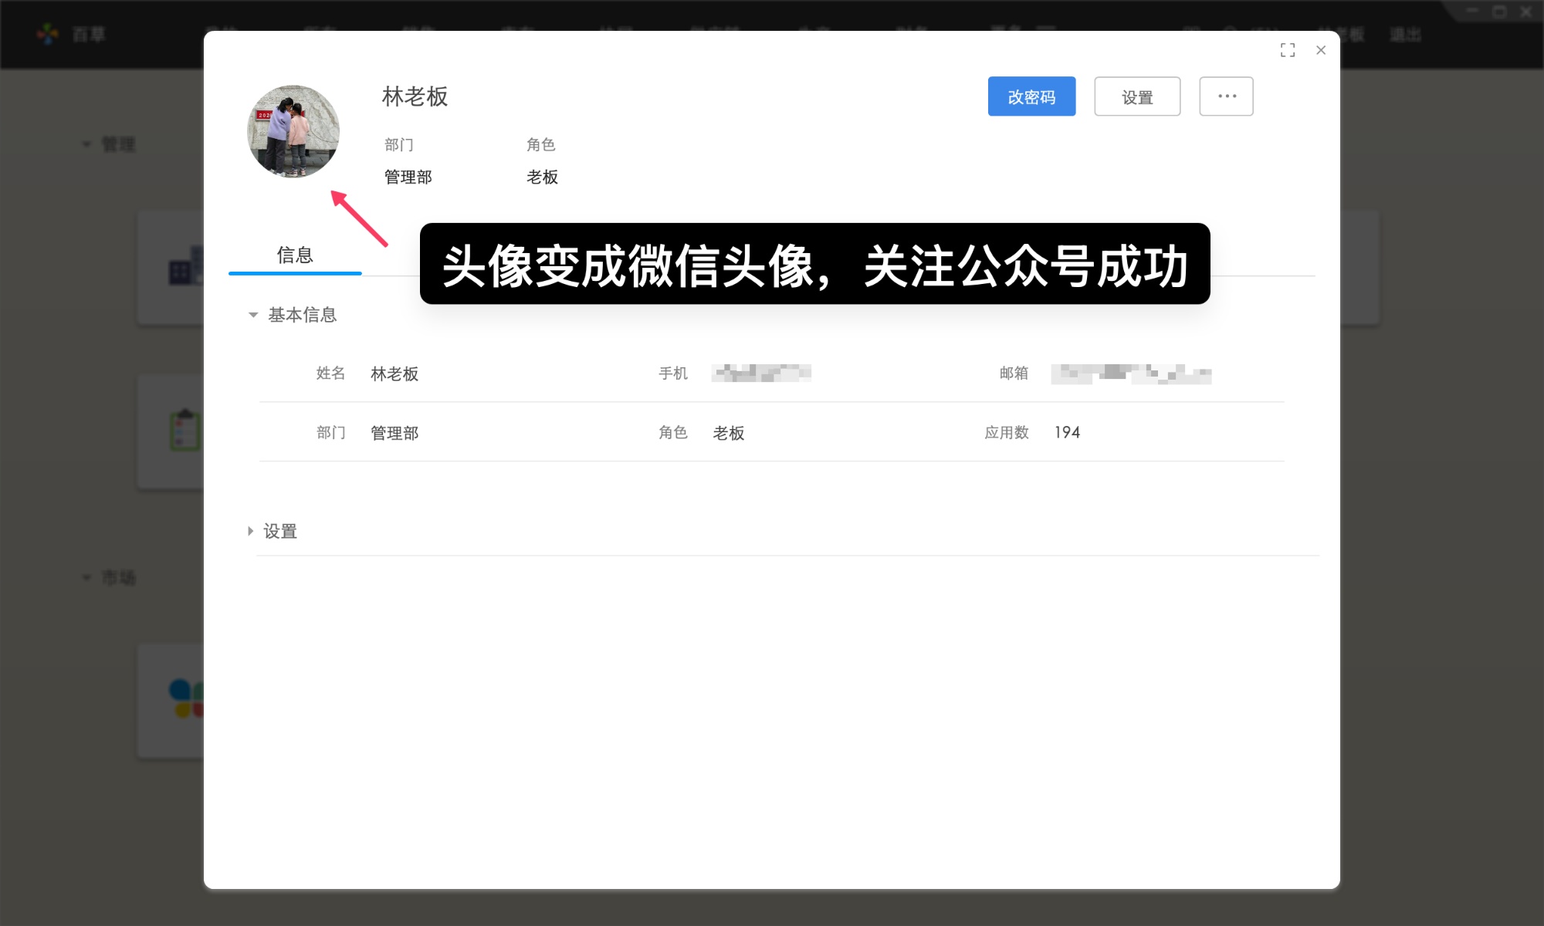The width and height of the screenshot is (1544, 926).
Task: Click 老板 under the header 角色 label
Action: coord(542,177)
